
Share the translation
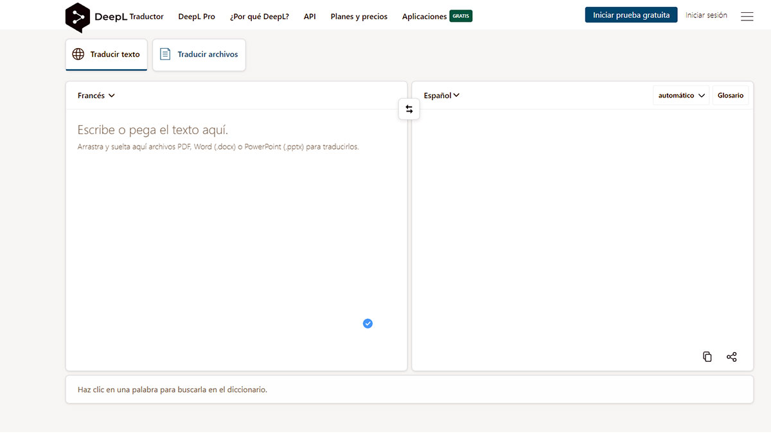(732, 357)
